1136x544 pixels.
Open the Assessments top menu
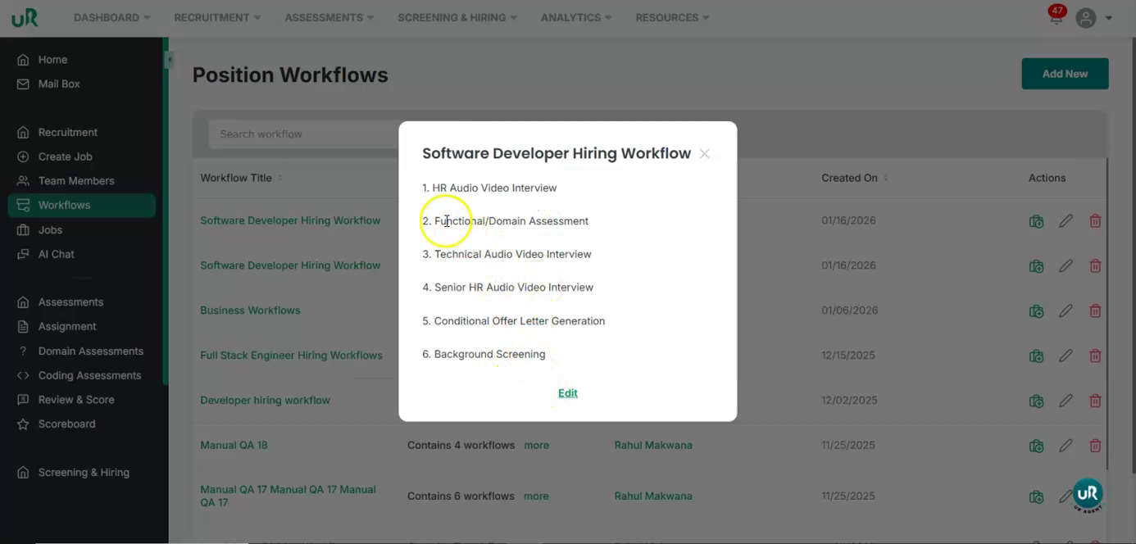(x=329, y=17)
